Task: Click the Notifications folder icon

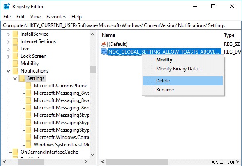Action: [x=15, y=71]
